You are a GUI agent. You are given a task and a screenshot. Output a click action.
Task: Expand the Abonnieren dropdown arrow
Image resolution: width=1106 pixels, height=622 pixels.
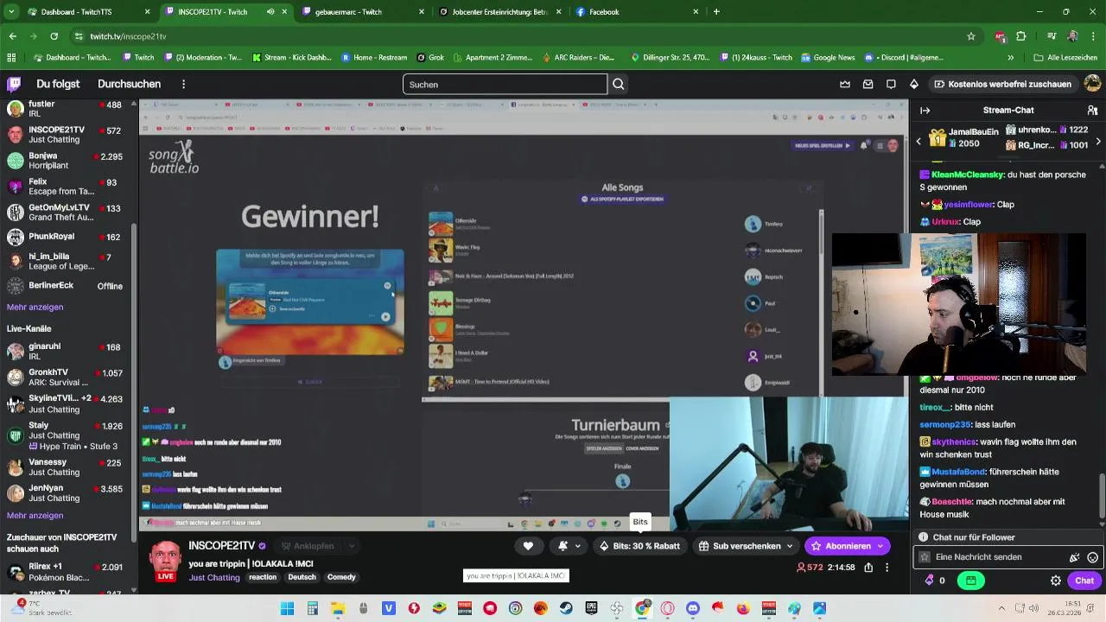880,546
